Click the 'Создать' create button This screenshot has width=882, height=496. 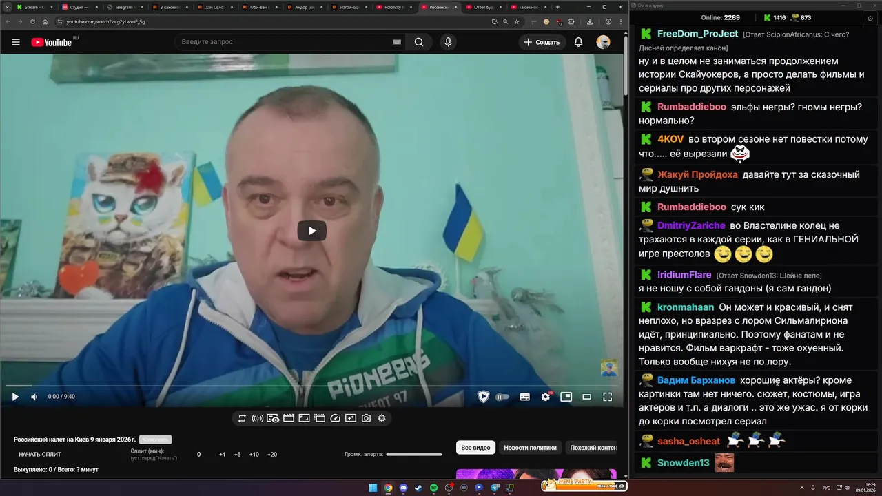(542, 42)
